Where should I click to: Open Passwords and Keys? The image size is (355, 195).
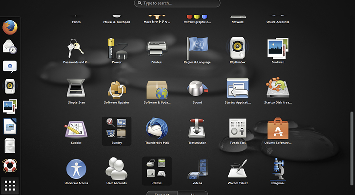point(76,49)
